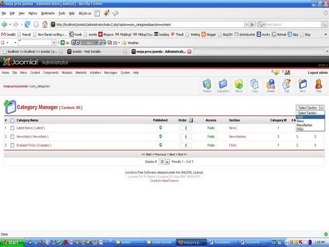
Task: Check the Latest News row checkbox
Action: point(12,128)
